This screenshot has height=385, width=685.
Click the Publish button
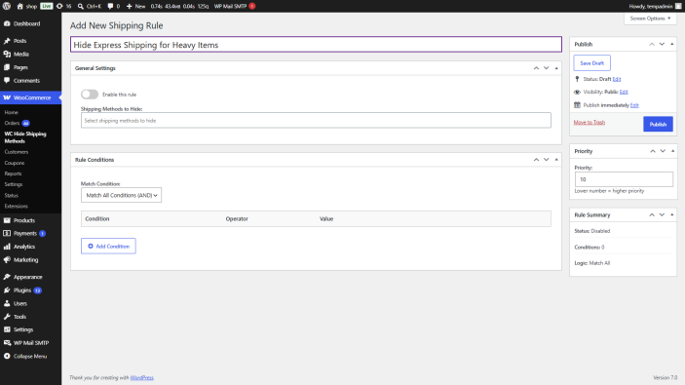point(658,124)
